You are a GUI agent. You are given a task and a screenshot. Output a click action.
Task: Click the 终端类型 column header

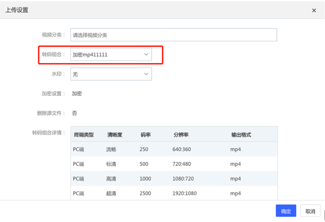tap(83, 135)
